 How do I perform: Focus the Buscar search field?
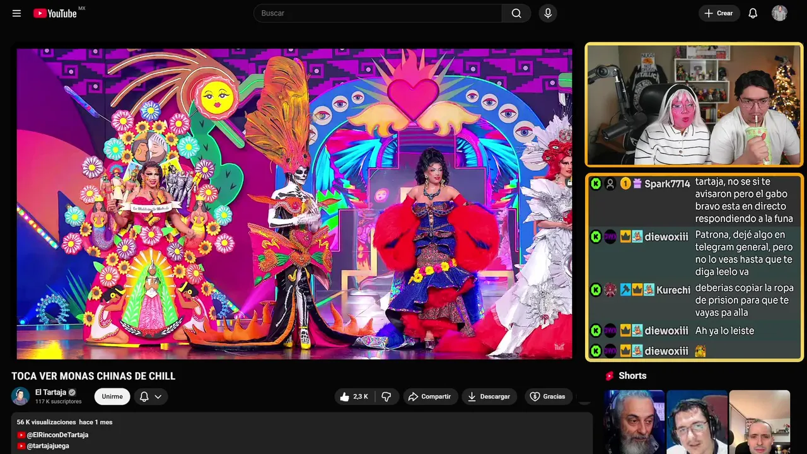378,13
